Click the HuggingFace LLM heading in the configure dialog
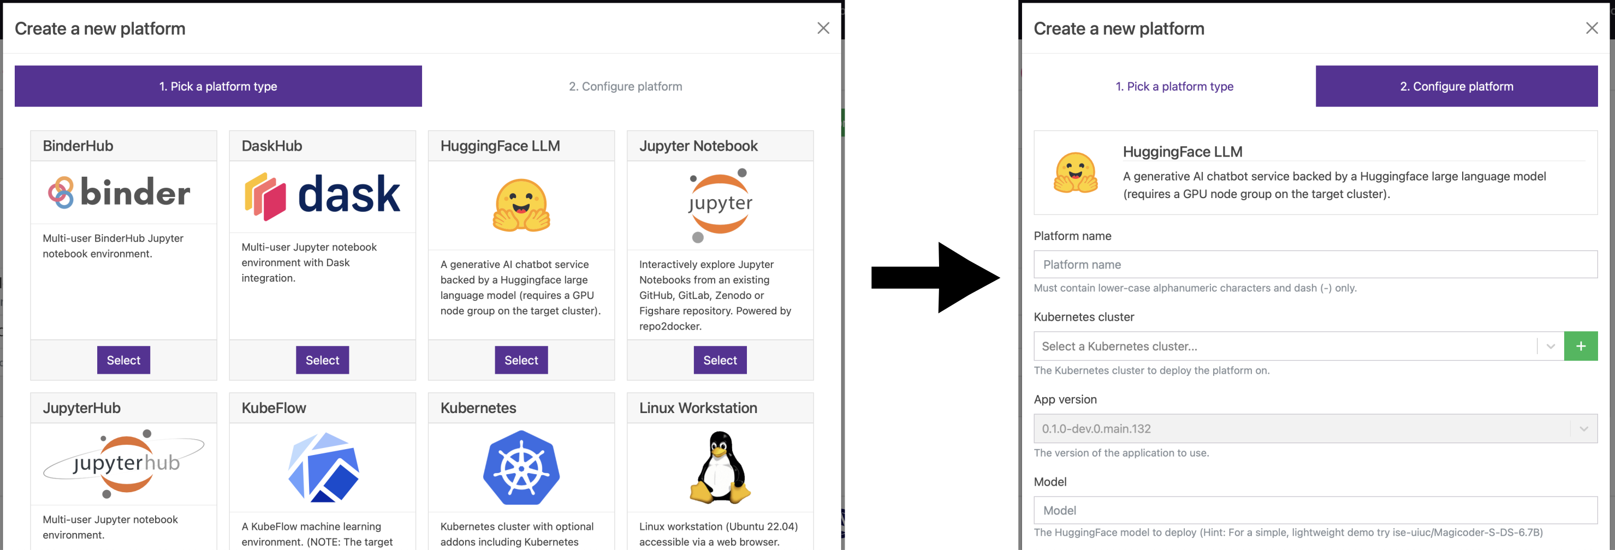The image size is (1615, 550). (1183, 152)
